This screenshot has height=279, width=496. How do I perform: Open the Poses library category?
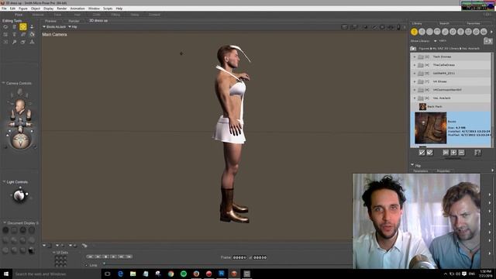tap(422, 32)
